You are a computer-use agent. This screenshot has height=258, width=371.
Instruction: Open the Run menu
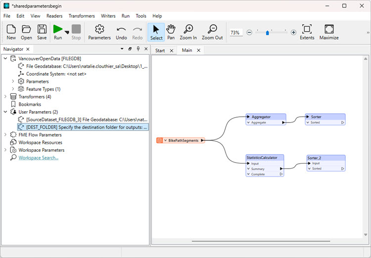(x=126, y=16)
